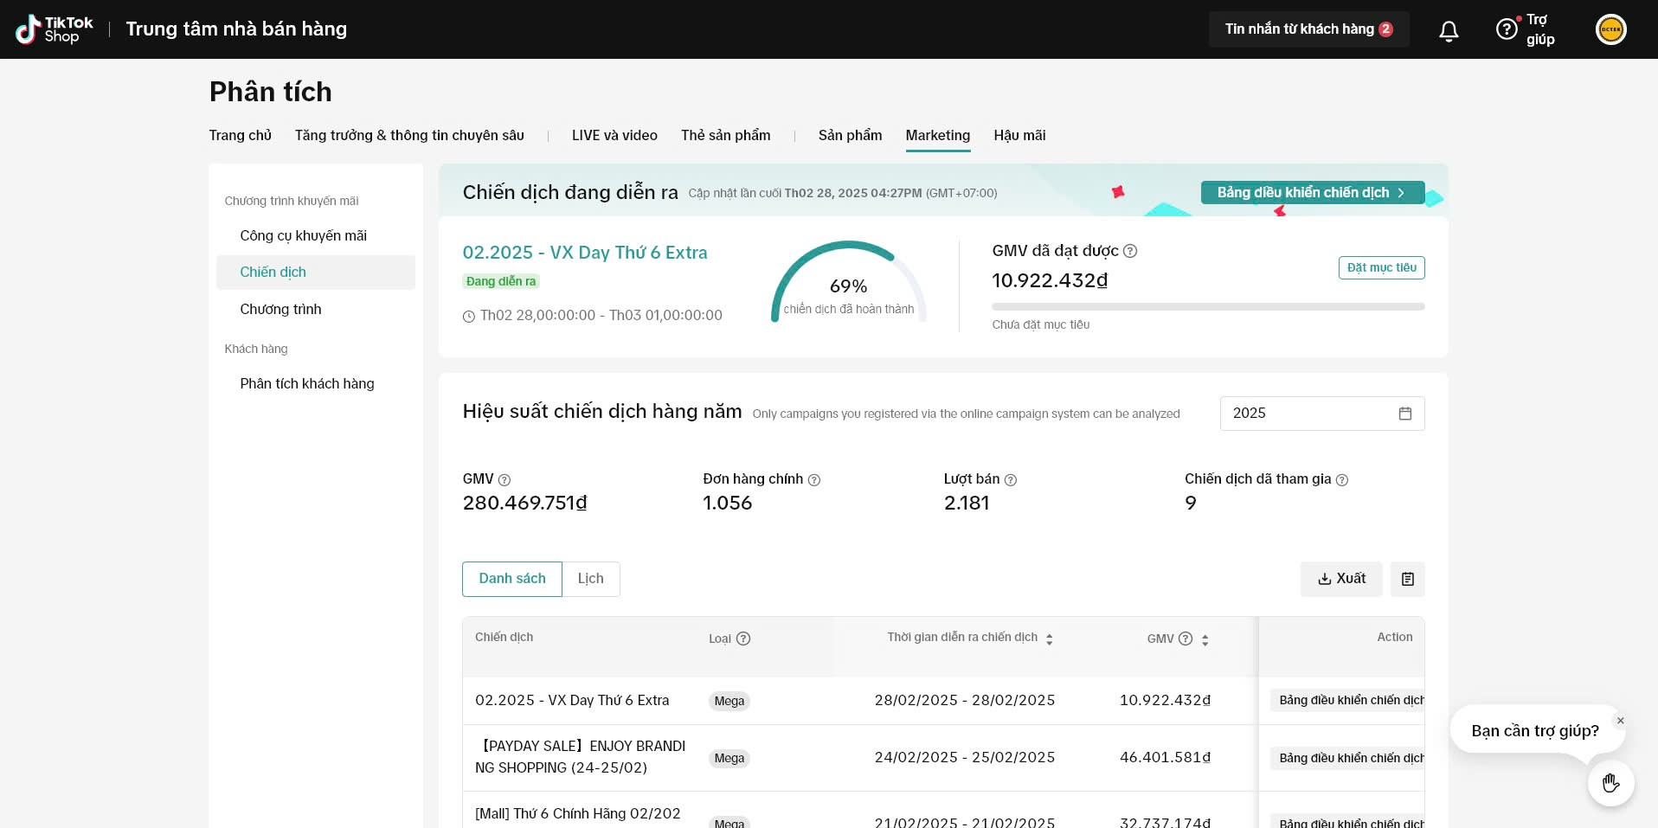Select Công cụ khuyến mãi in sidebar
1658x828 pixels.
click(303, 235)
